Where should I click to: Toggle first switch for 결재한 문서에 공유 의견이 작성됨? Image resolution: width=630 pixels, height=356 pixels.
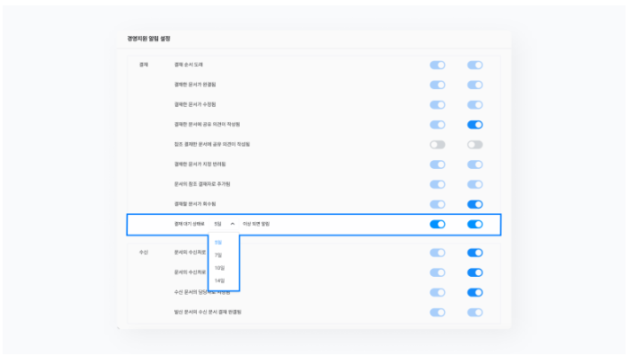pos(438,125)
